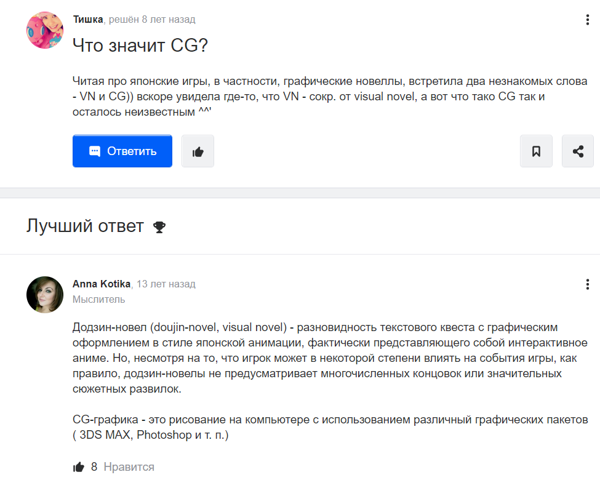Click the share icon button

(578, 151)
